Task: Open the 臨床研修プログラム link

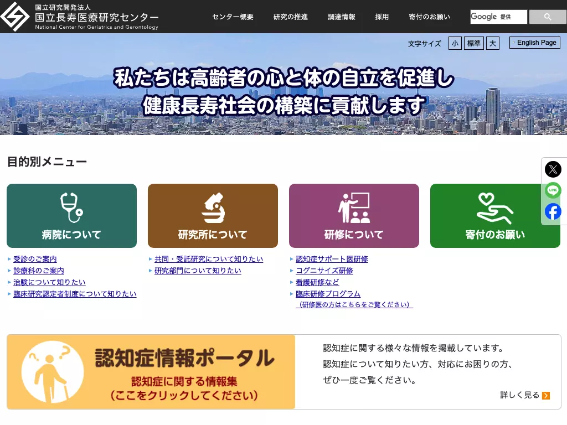Action: point(328,294)
